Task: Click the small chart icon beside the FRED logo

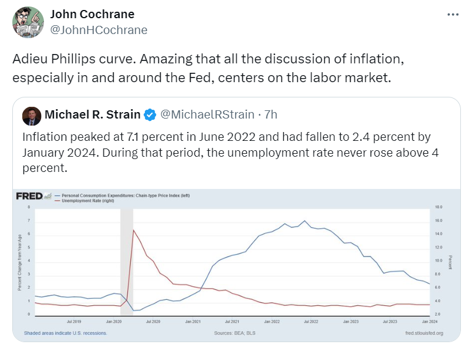Action: pos(47,195)
